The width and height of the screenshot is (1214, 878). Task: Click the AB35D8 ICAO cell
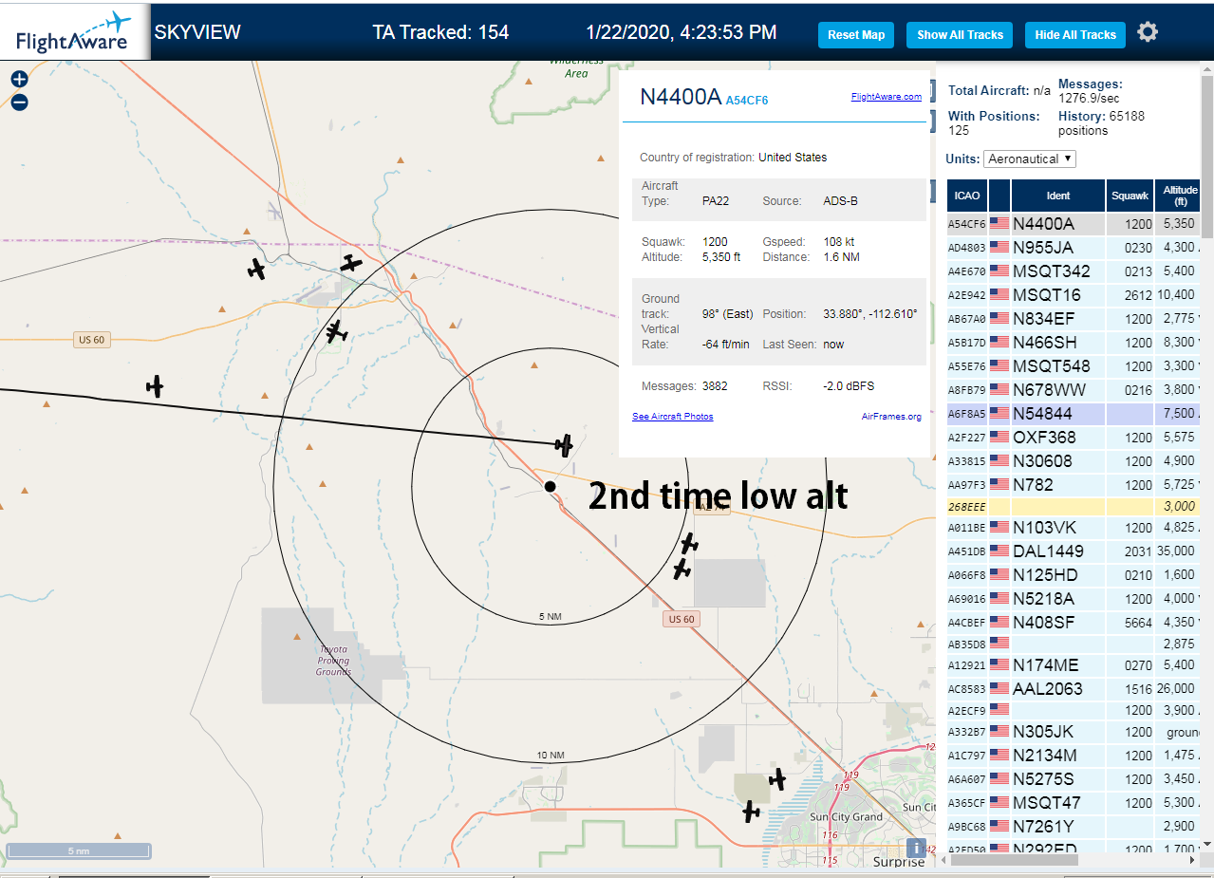(x=966, y=644)
